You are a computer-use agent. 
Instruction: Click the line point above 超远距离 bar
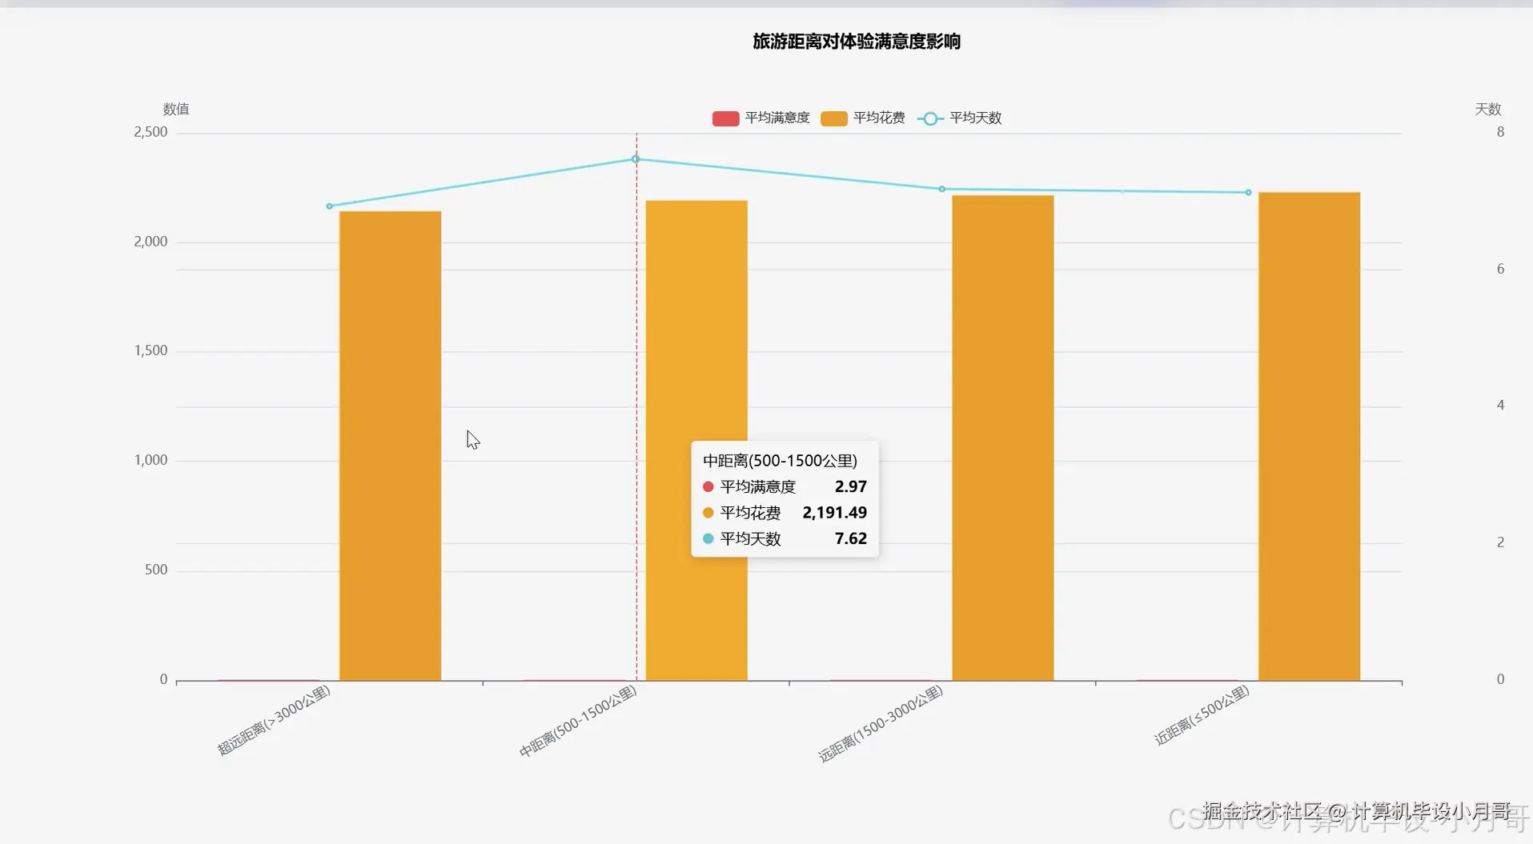329,206
